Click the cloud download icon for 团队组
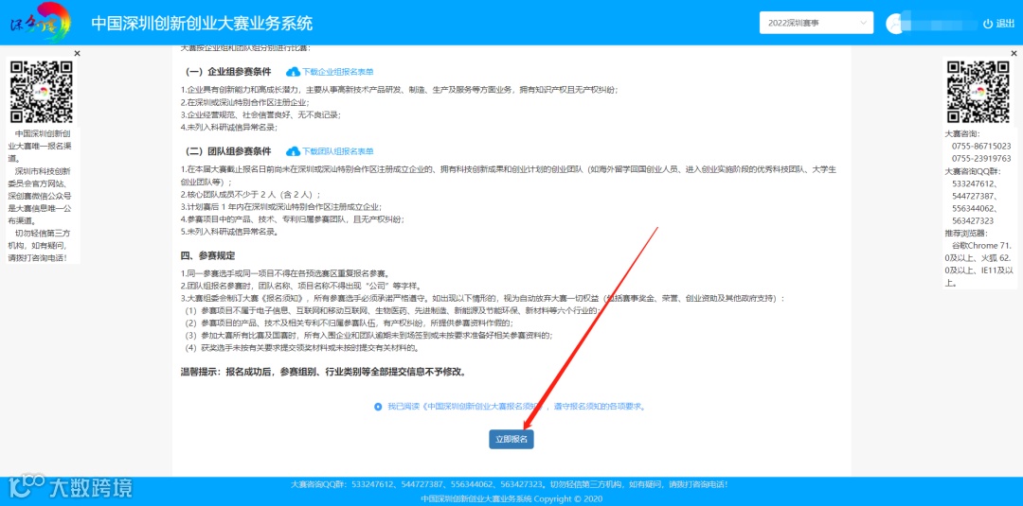The image size is (1023, 506). tap(293, 151)
